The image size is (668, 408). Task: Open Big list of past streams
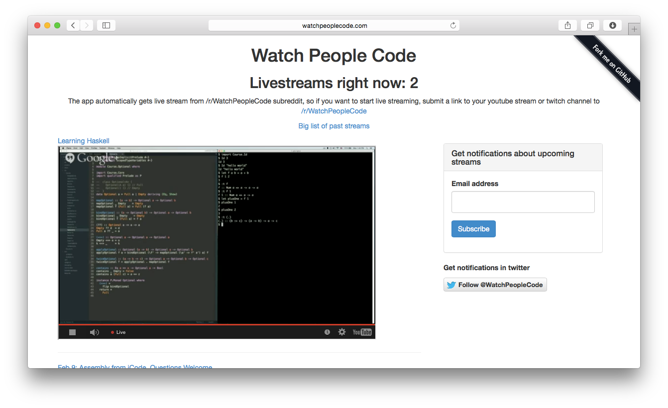(x=334, y=126)
